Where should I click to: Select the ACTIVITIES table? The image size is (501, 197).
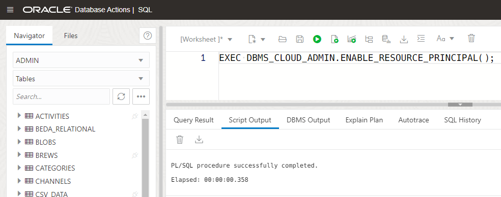pyautogui.click(x=52, y=116)
